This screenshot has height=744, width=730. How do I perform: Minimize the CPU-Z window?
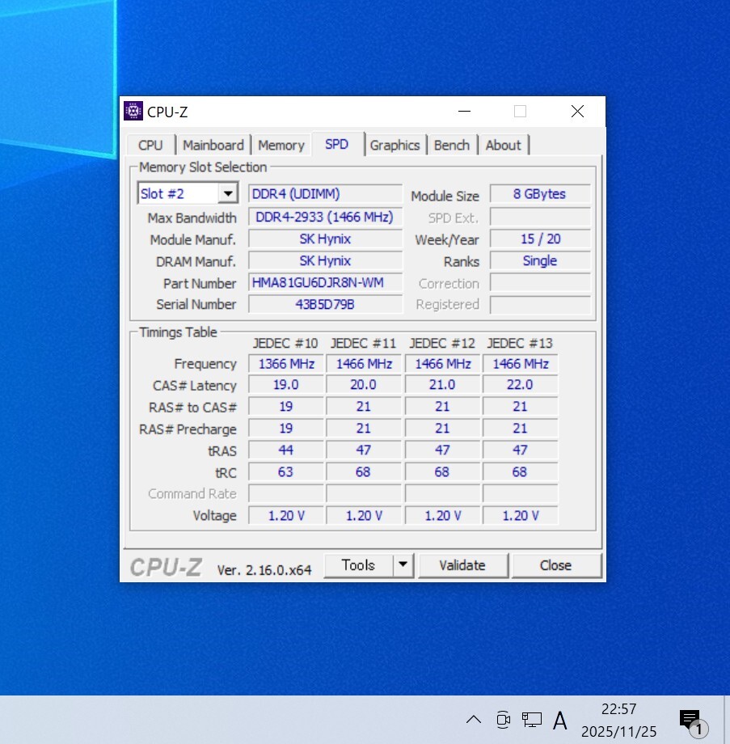tap(464, 112)
